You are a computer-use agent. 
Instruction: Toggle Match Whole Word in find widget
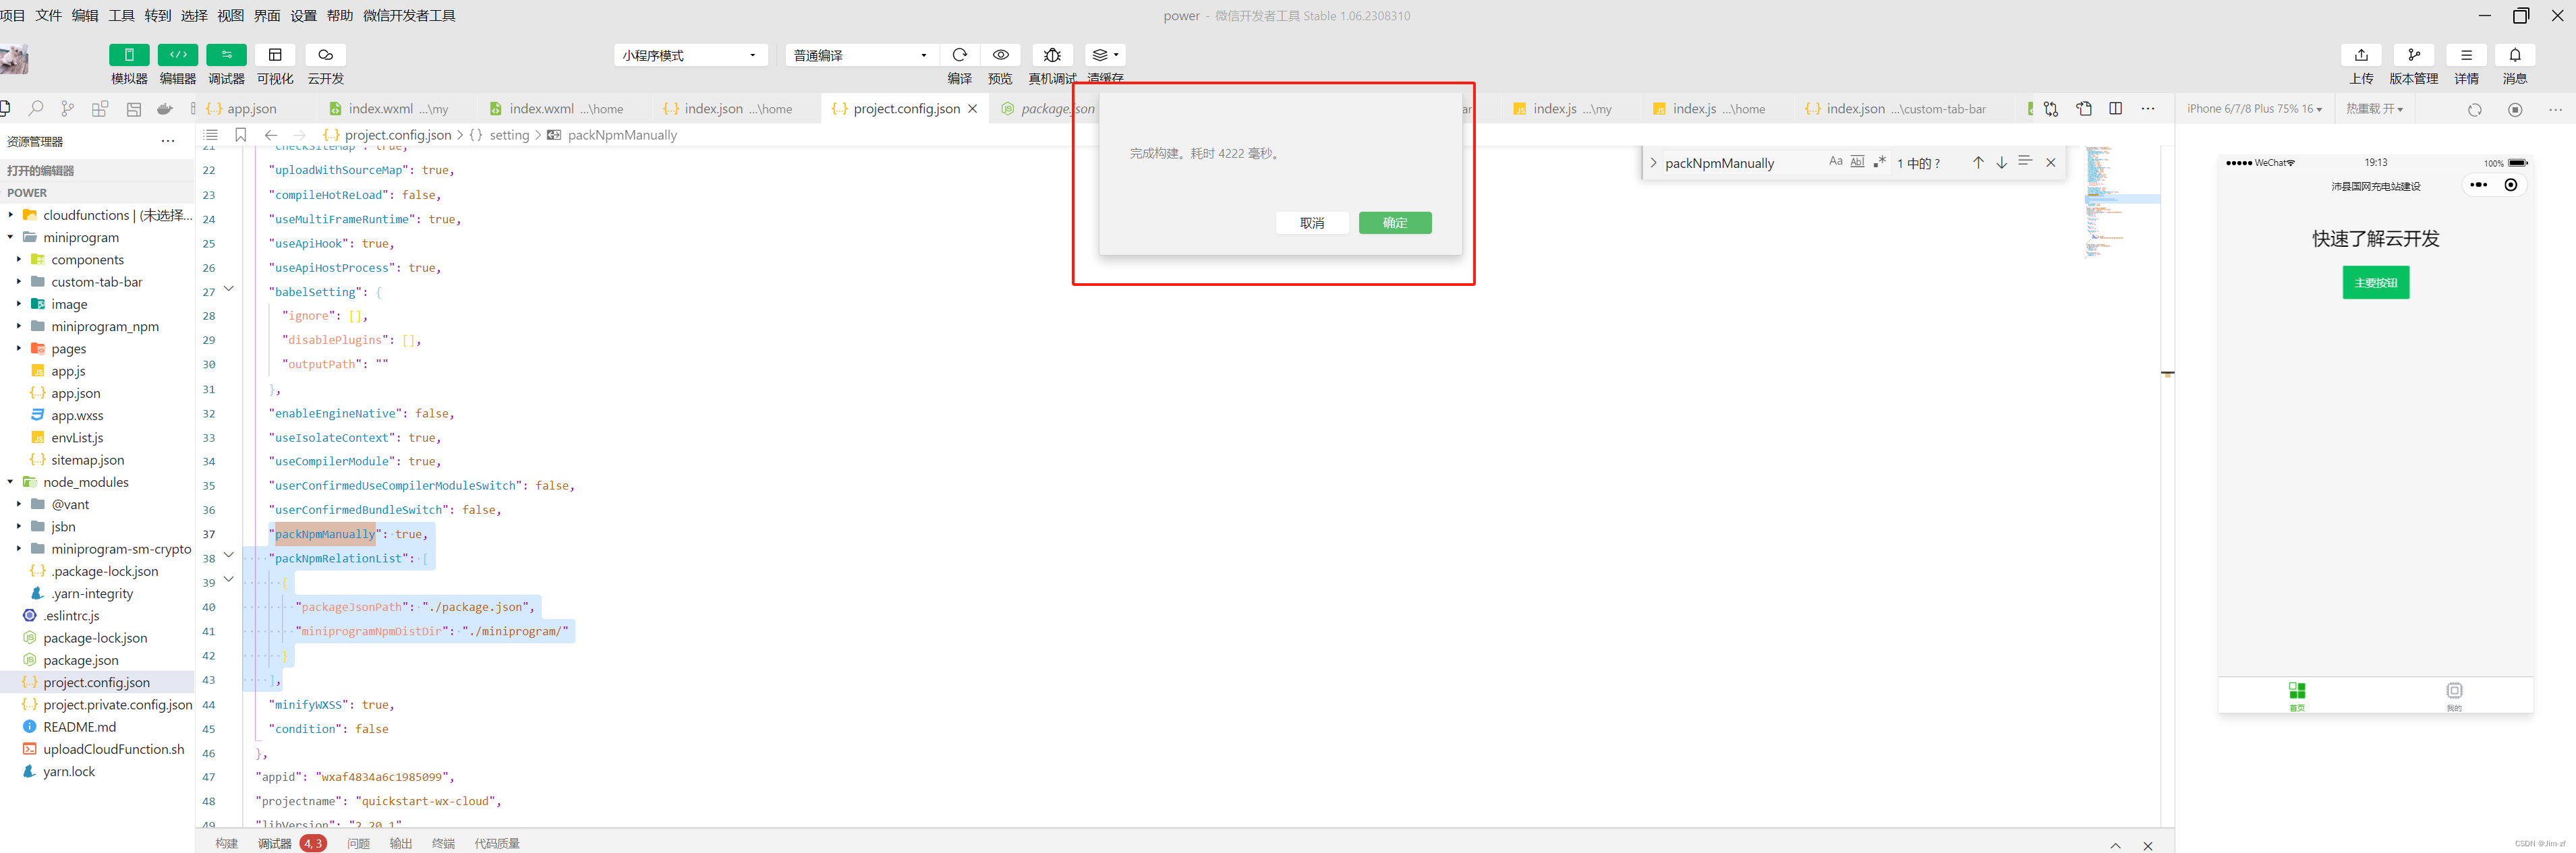tap(1857, 162)
